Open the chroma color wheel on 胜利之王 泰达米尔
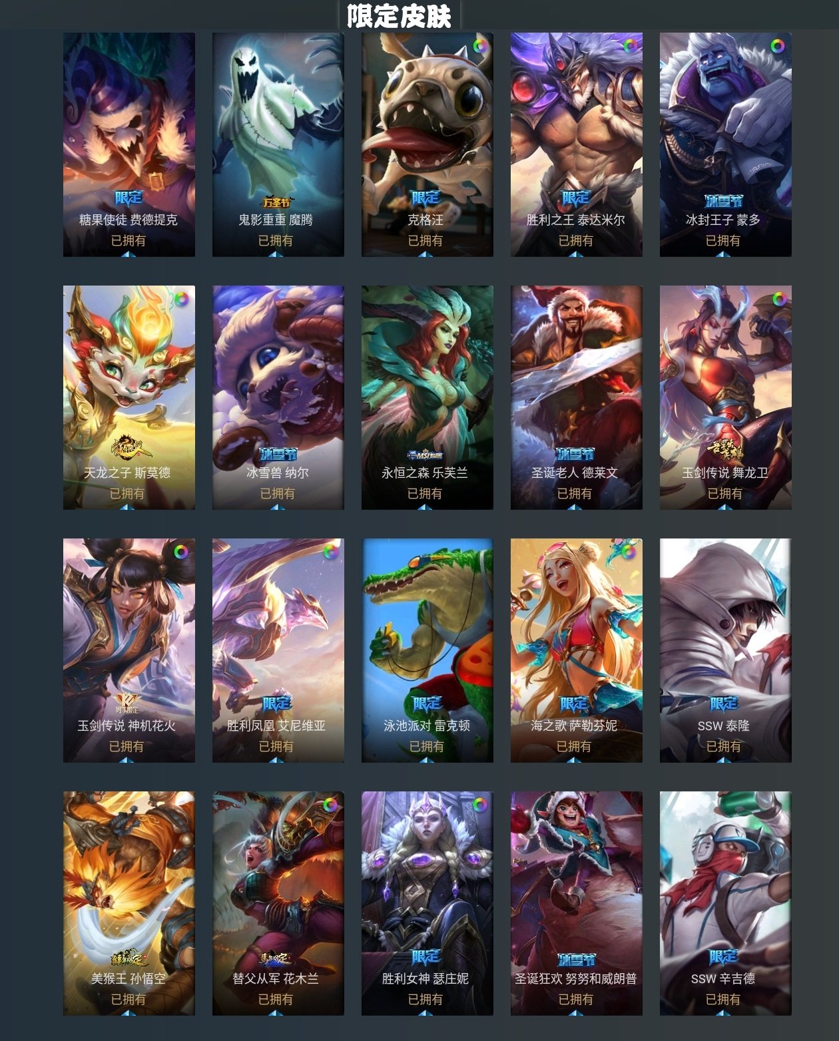 [629, 46]
